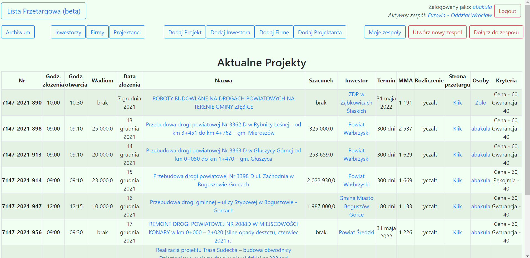This screenshot has width=530, height=258.
Task: Open the Lista Przetargowa (beta) home button
Action: pyautogui.click(x=43, y=11)
